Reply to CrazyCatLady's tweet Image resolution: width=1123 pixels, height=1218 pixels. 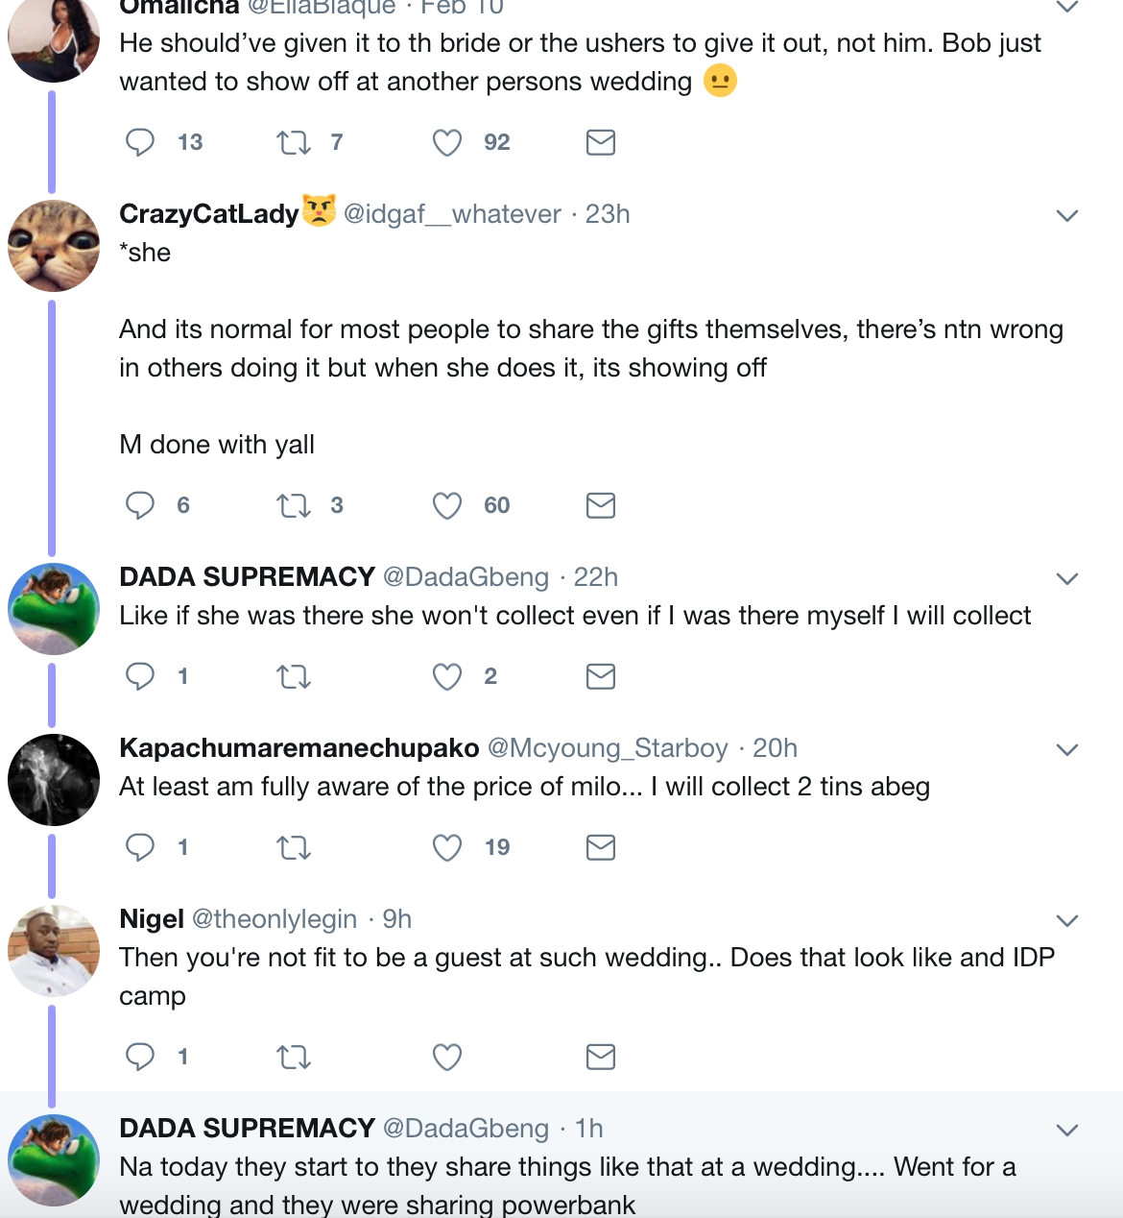(140, 505)
